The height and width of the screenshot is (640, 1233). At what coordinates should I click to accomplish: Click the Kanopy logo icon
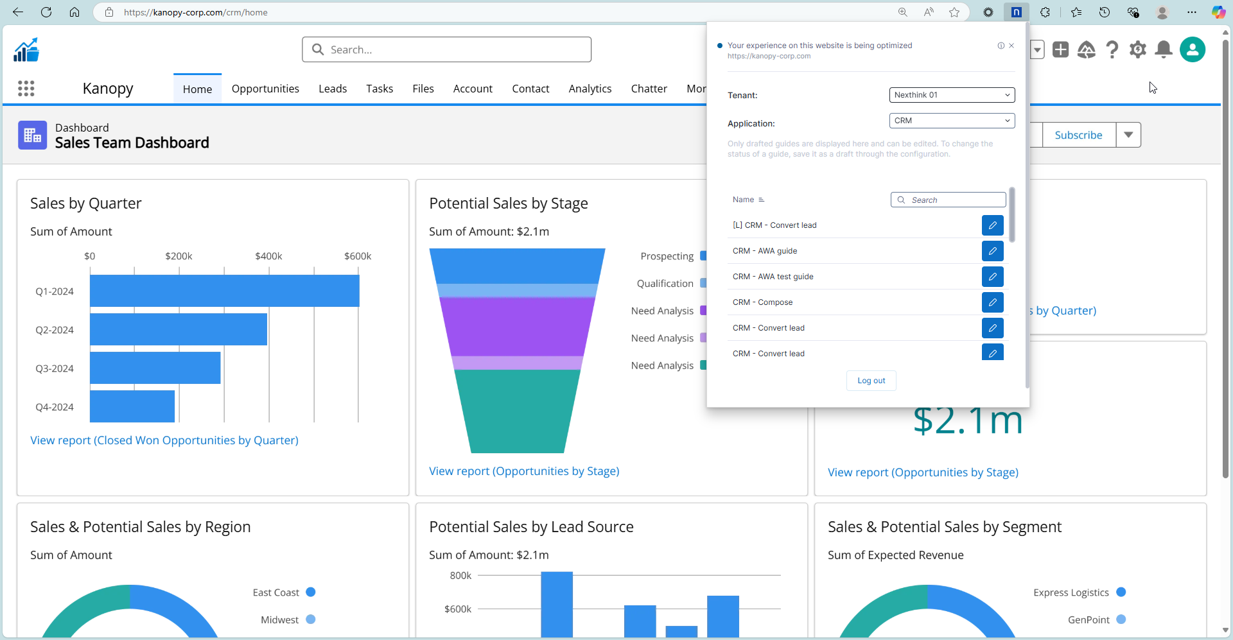26,49
